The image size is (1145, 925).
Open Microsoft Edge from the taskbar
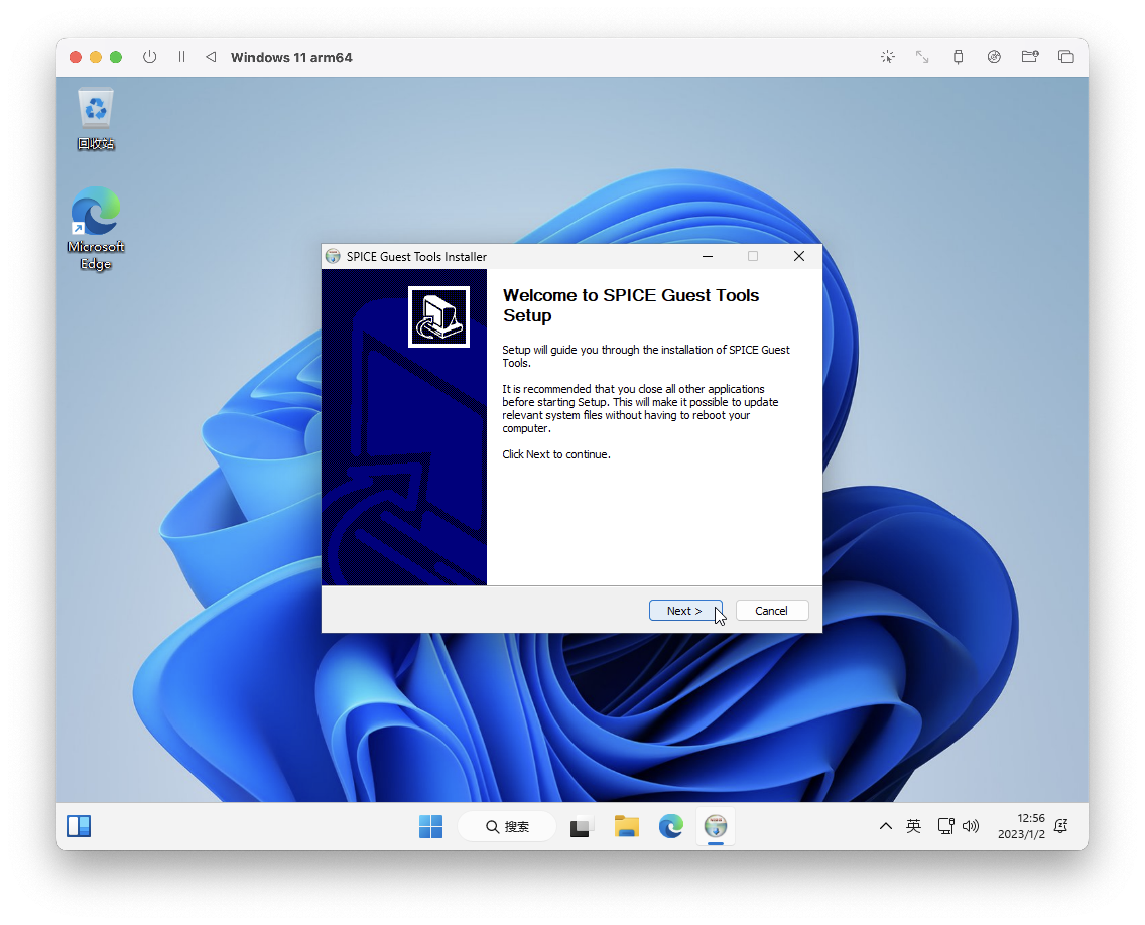pyautogui.click(x=671, y=826)
